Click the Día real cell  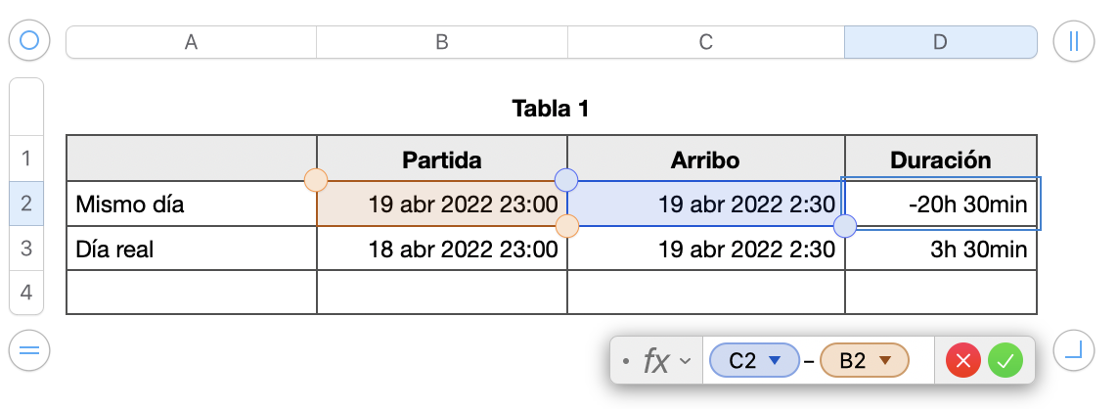click(191, 250)
